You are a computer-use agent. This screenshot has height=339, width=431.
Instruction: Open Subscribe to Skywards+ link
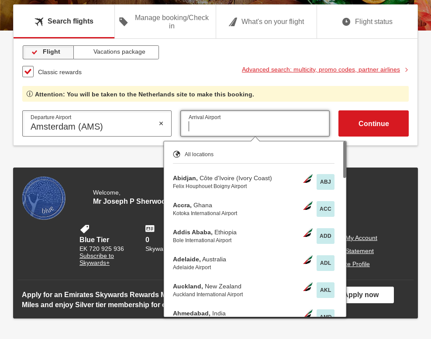pyautogui.click(x=97, y=259)
